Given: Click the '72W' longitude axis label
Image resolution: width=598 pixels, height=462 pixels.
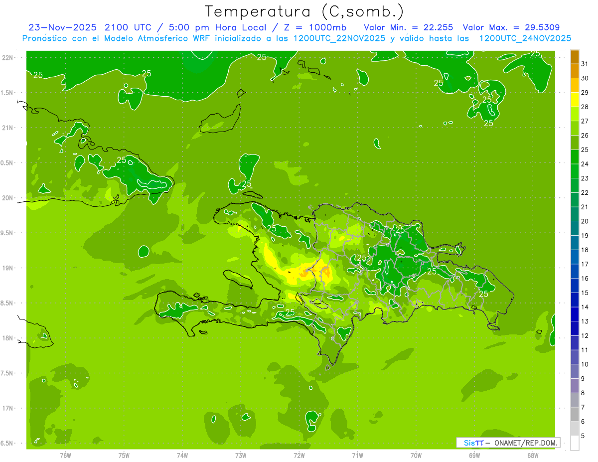Looking at the screenshot, I should point(299,455).
